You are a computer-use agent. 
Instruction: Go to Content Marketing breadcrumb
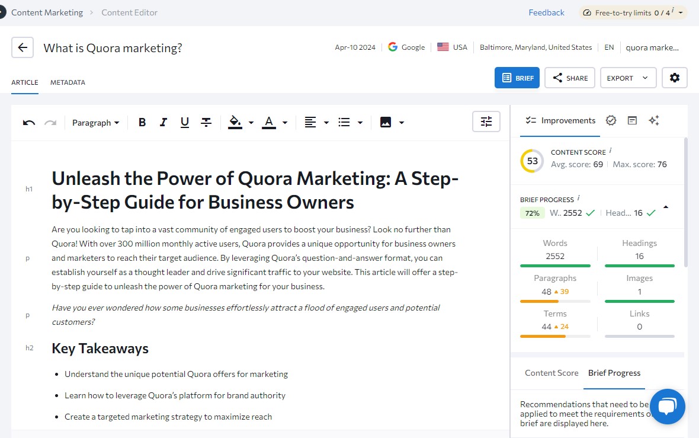[x=47, y=12]
